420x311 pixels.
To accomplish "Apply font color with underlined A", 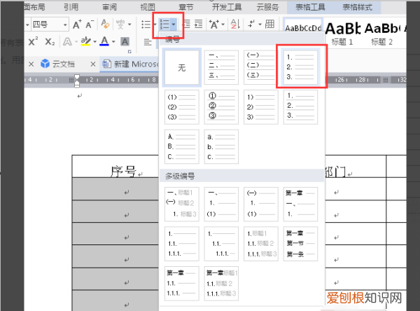I will pos(104,41).
